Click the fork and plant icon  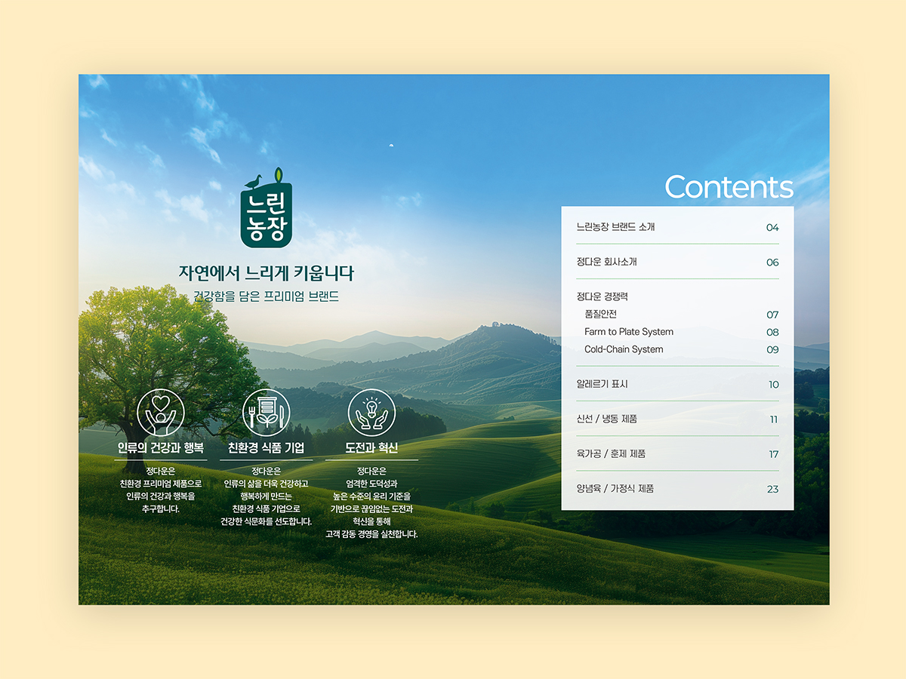[266, 413]
